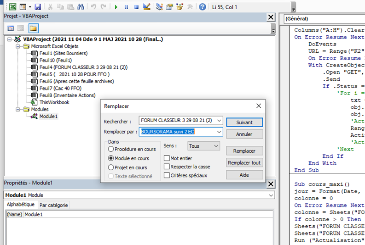Select the 'Procédure en cours' radio option
This screenshot has width=365, height=245.
click(111, 149)
